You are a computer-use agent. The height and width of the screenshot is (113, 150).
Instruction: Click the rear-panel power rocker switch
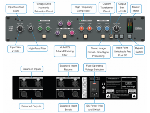tap(94, 89)
